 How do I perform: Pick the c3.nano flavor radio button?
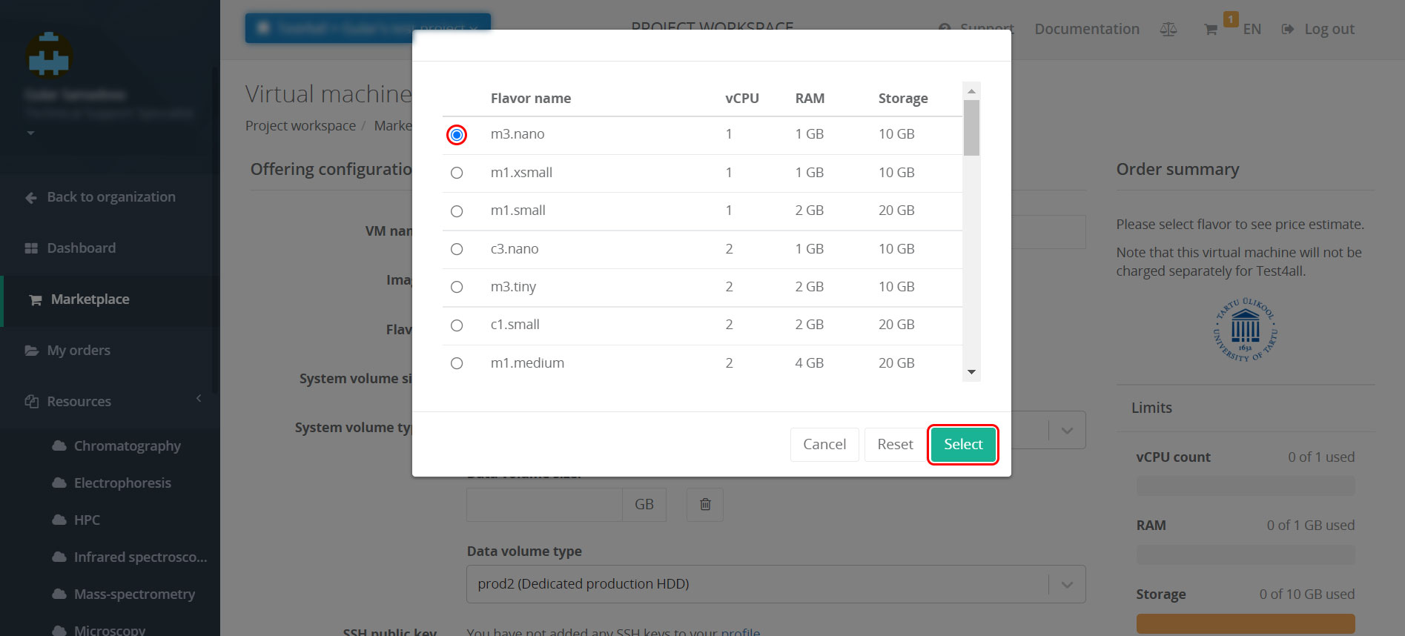pyautogui.click(x=457, y=249)
